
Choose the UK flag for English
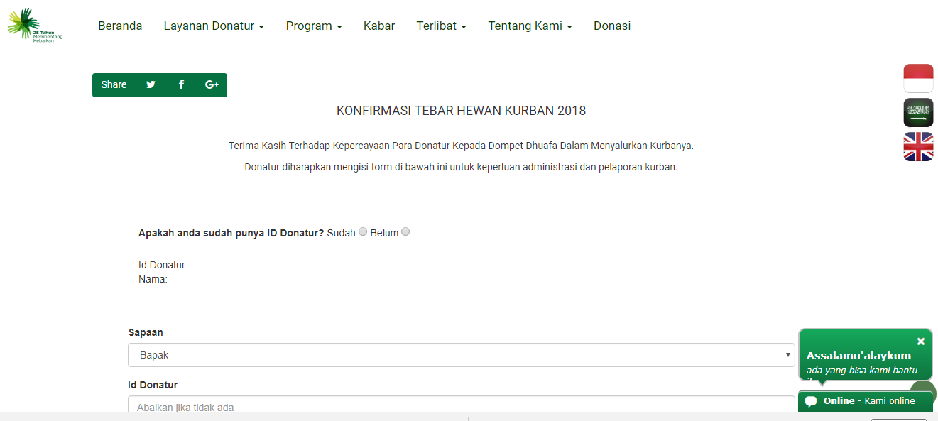[x=918, y=147]
